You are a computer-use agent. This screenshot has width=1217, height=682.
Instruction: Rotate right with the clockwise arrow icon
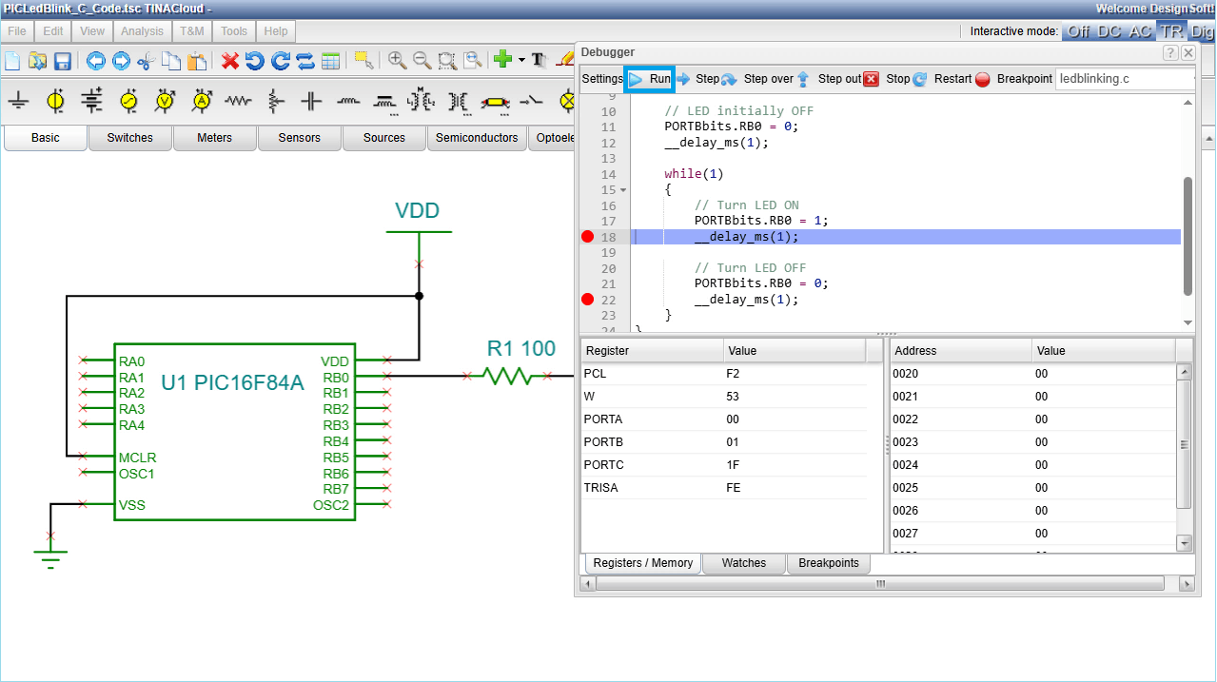pyautogui.click(x=280, y=61)
